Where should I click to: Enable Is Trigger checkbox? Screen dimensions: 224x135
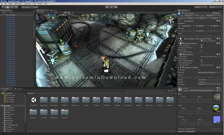click(198, 70)
